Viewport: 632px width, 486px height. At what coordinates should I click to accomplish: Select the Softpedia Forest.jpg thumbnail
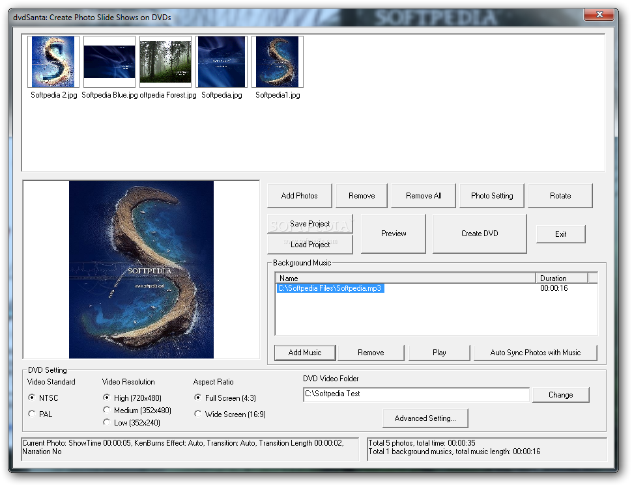click(165, 62)
